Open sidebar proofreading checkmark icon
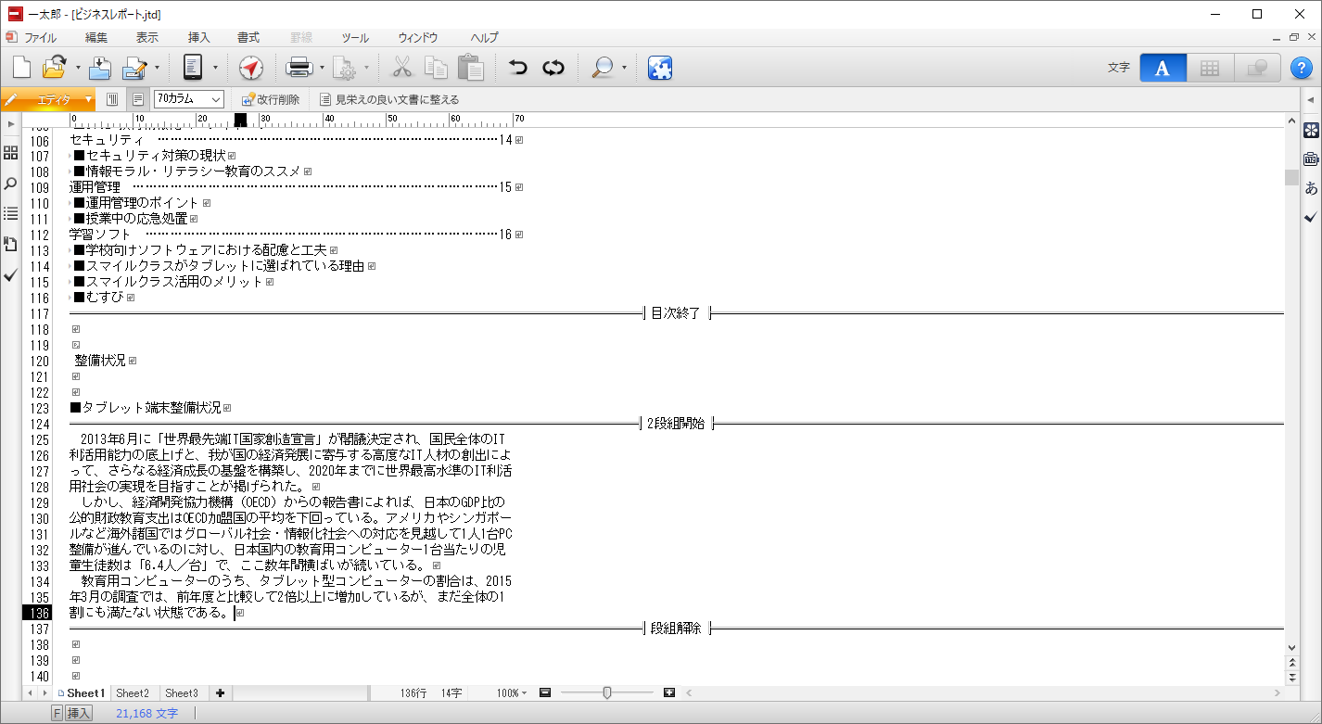 [x=10, y=275]
